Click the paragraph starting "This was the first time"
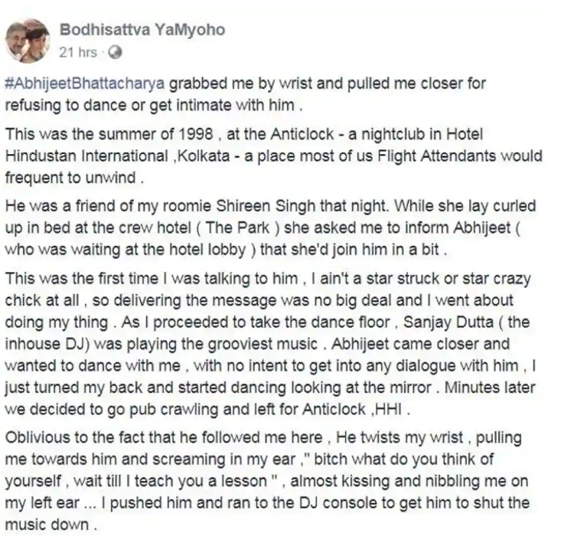 (270, 344)
